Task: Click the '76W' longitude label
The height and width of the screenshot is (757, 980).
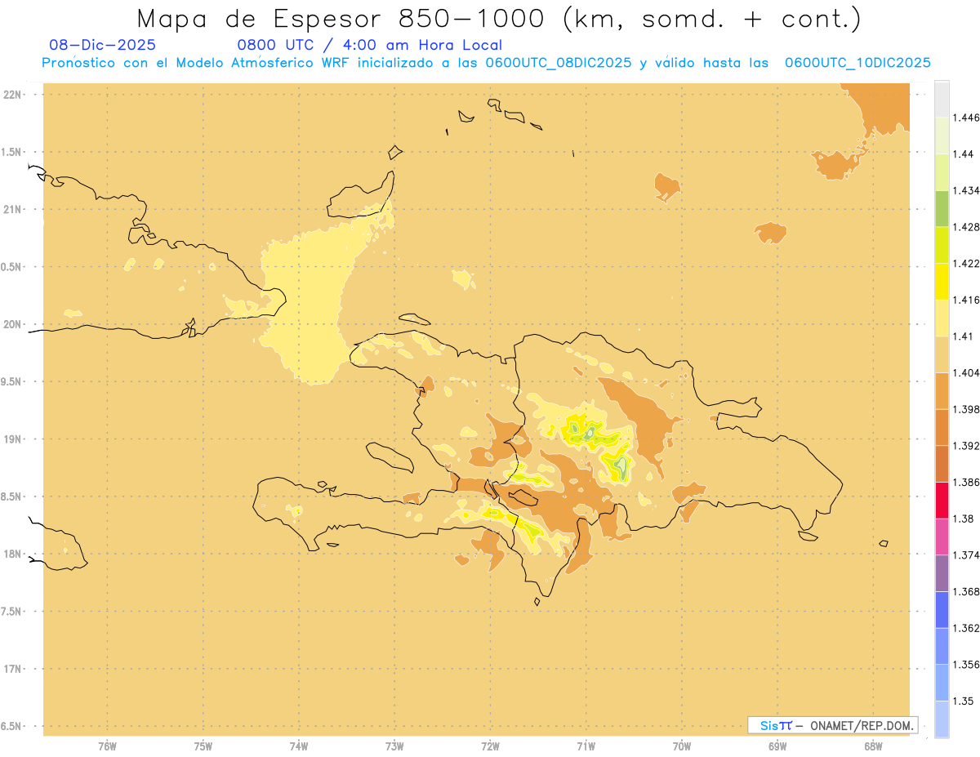Action: (107, 746)
